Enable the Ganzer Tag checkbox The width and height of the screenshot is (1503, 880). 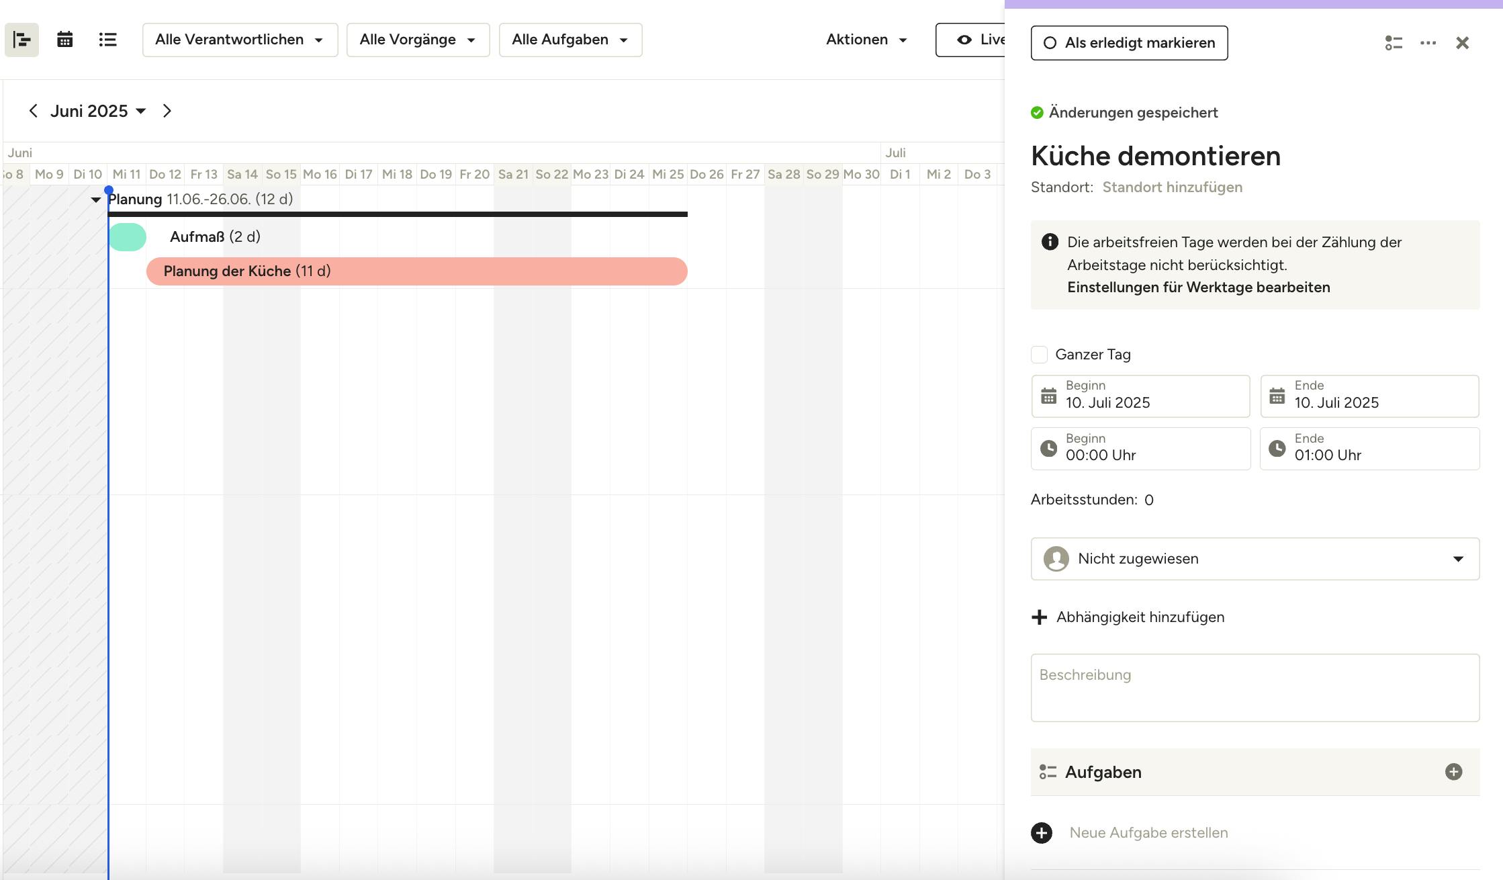click(x=1039, y=355)
